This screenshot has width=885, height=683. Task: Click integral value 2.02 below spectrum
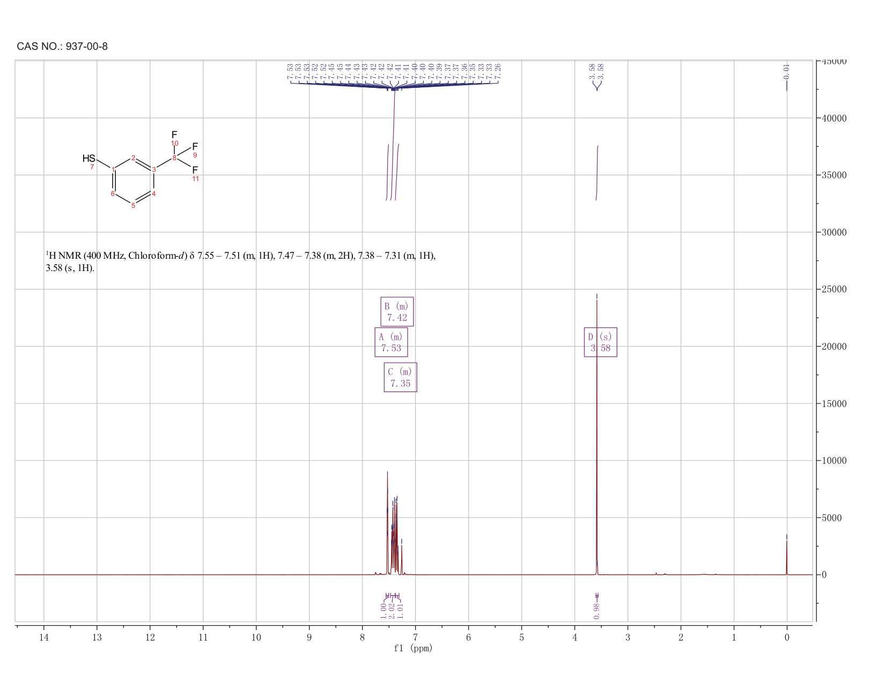392,611
